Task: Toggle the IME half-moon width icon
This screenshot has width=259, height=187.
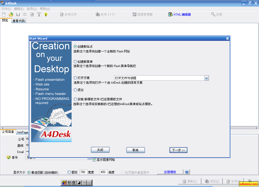Action: tap(79, 182)
